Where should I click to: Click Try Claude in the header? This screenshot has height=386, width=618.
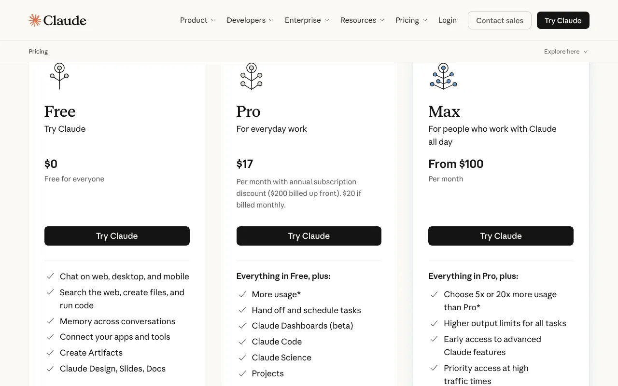coord(563,20)
